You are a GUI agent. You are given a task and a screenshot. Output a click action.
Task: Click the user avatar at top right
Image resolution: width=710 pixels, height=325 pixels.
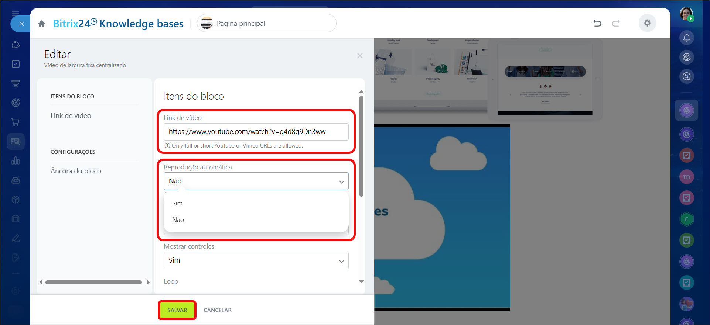click(x=686, y=14)
